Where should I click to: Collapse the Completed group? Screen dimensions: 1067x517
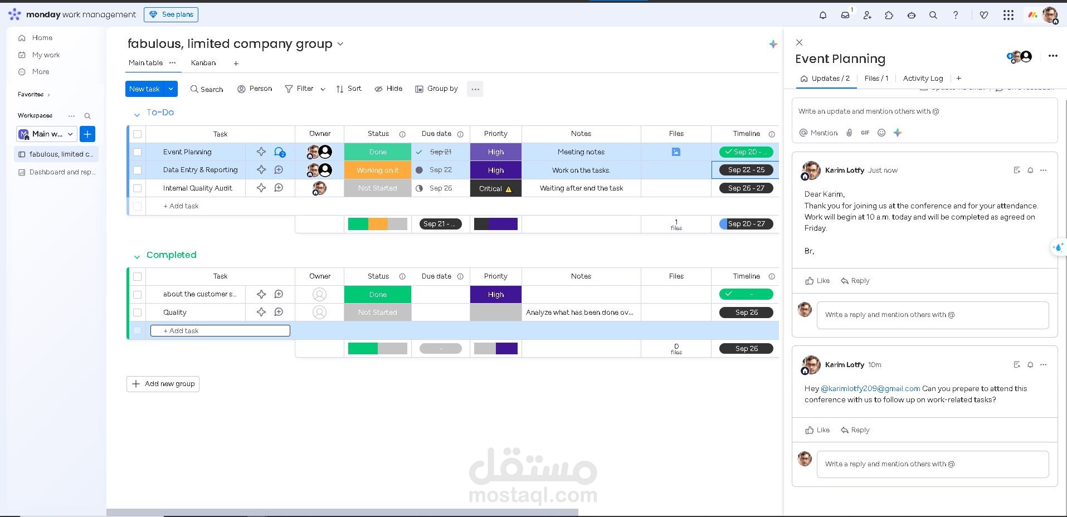pyautogui.click(x=137, y=256)
